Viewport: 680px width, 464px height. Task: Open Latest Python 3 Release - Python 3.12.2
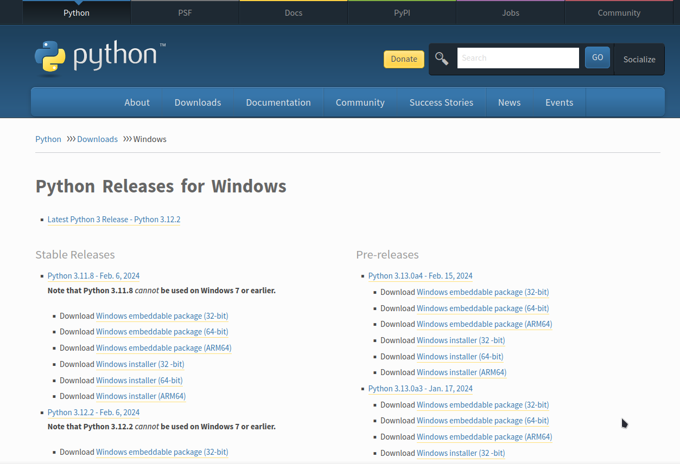click(x=114, y=220)
